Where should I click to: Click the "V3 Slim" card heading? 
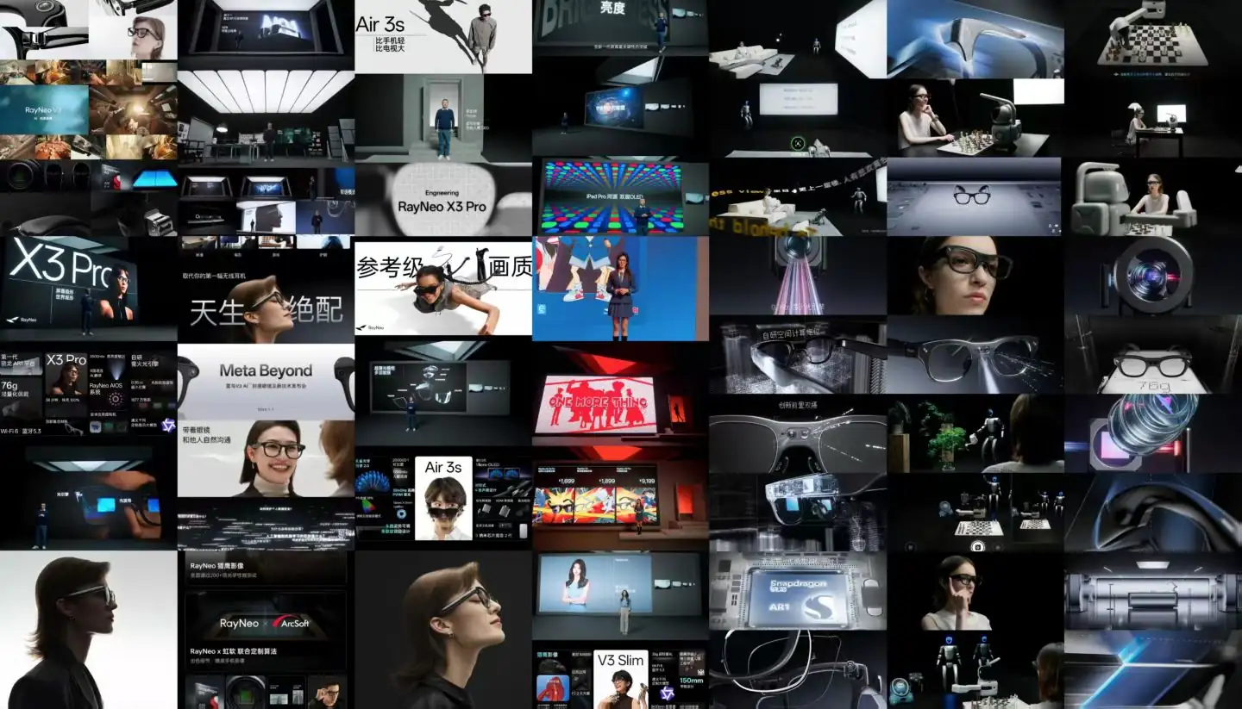click(x=620, y=662)
